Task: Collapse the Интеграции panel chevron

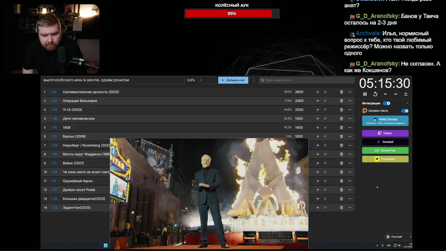Action: tap(407, 103)
